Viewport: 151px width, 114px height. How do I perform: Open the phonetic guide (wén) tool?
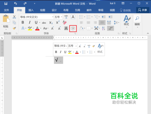click(66, 17)
